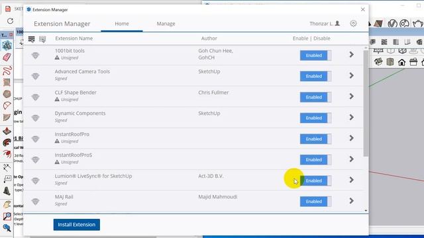The image size is (424, 238).
Task: Open CLF Shape Bender details chevron
Action: pos(352,97)
